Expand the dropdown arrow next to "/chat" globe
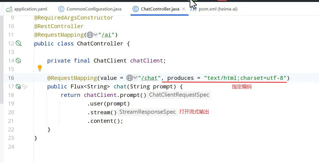This screenshot has height=163, width=319. (135, 78)
